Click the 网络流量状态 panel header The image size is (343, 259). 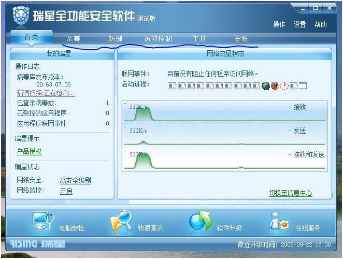tap(225, 54)
